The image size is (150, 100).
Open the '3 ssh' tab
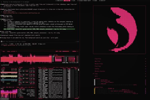pos(73,0)
